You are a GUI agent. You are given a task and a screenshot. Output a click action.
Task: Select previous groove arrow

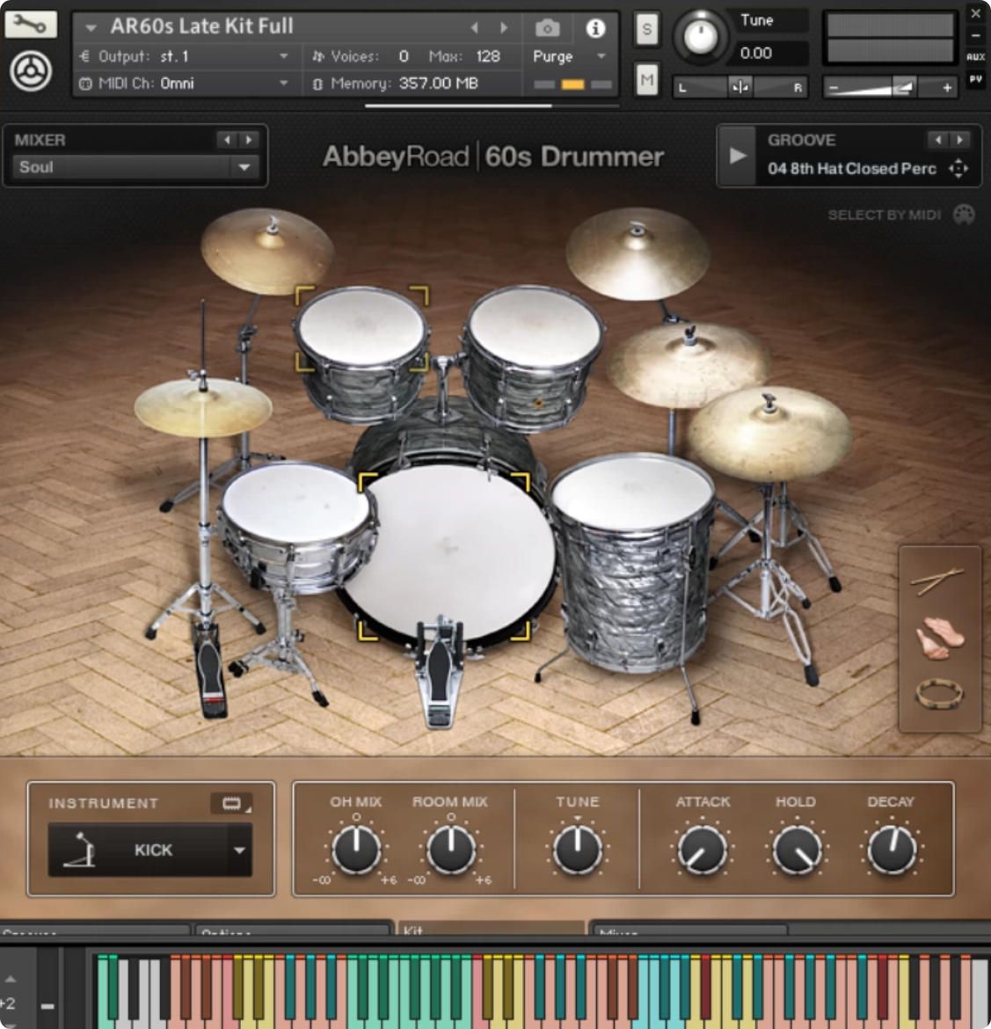(x=938, y=140)
